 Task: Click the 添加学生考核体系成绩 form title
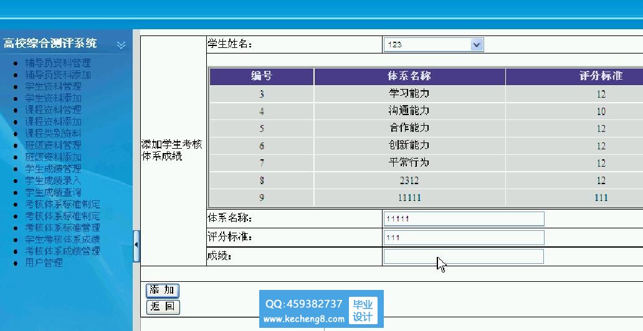click(172, 151)
